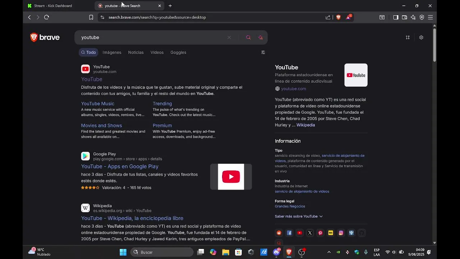The image size is (460, 259).
Task: Click the taskbar Buscar search box
Action: [162, 252]
